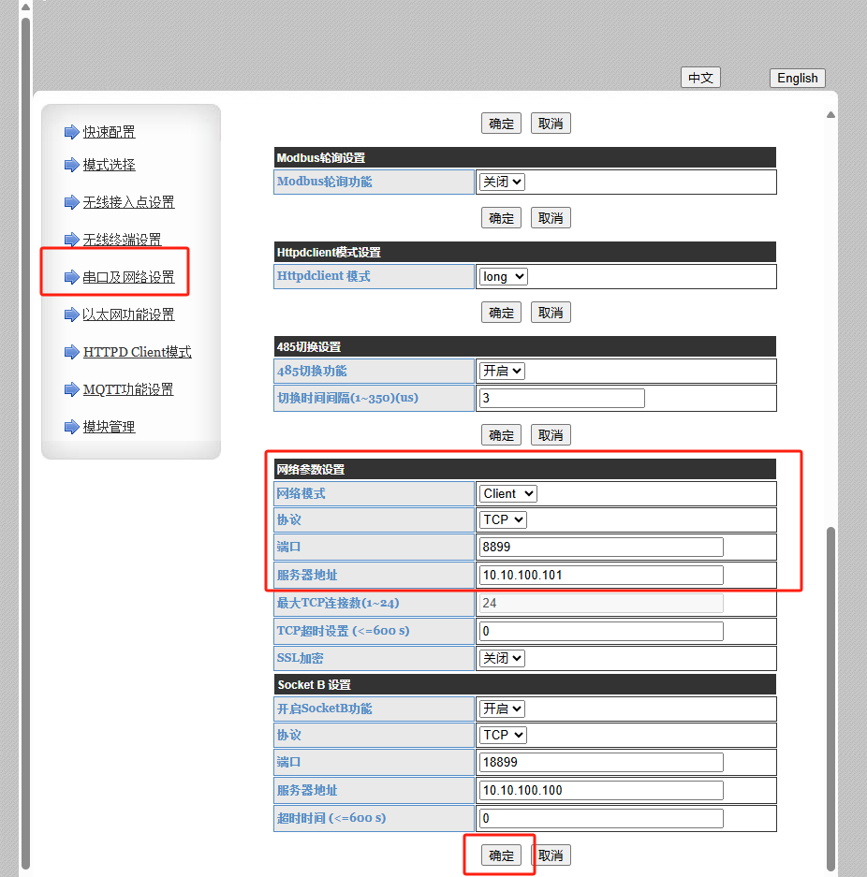867x877 pixels.
Task: Click the 服务器地址 field showing 10.10.100.101
Action: pos(601,575)
